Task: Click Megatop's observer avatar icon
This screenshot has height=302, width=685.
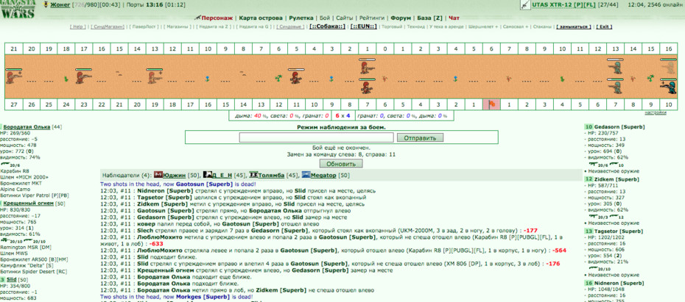Action: [306, 175]
